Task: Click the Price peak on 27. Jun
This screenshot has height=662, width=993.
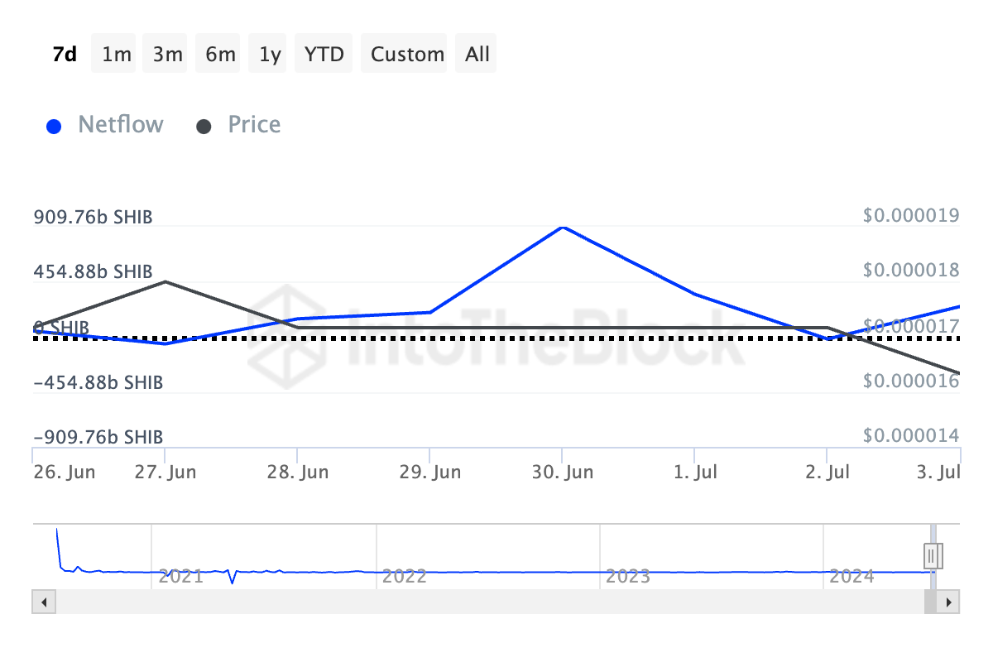Action: (x=165, y=281)
